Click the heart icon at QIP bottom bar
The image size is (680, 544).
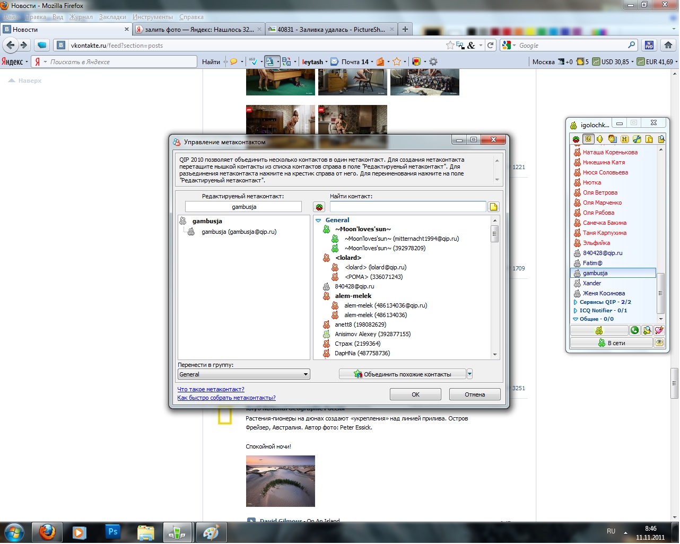pos(659,330)
